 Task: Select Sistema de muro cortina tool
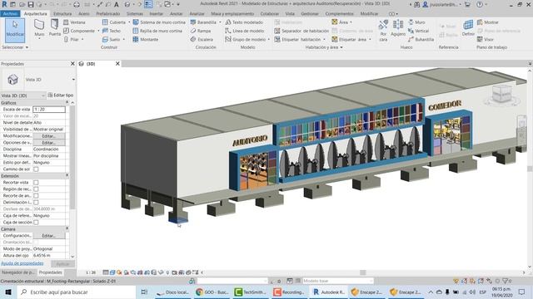(159, 22)
